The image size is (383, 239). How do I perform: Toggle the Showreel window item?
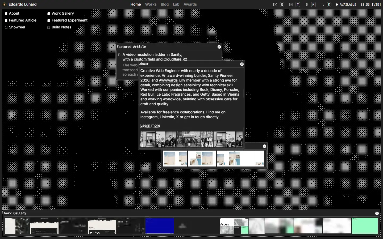pyautogui.click(x=15, y=27)
